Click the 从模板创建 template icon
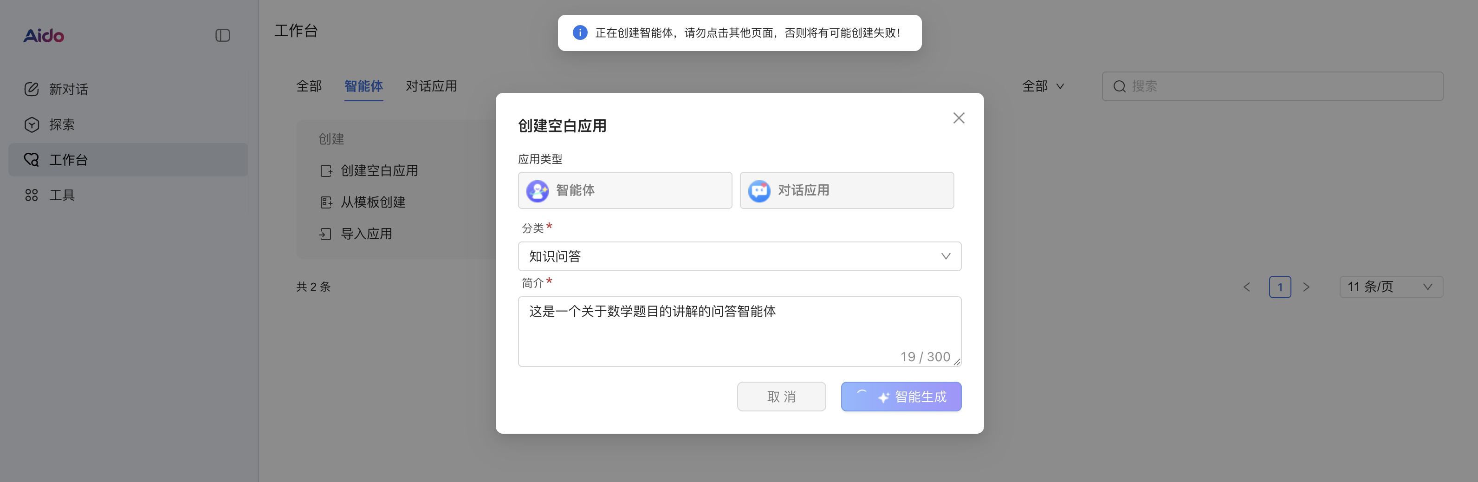1478x482 pixels. 326,202
